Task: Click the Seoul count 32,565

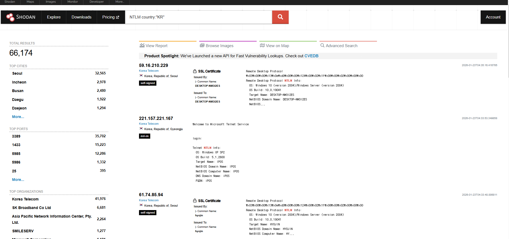Action: 100,73
